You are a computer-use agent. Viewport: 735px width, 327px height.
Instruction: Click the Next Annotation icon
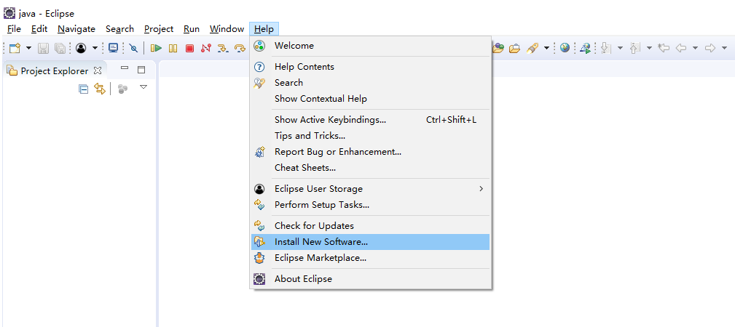click(x=606, y=48)
